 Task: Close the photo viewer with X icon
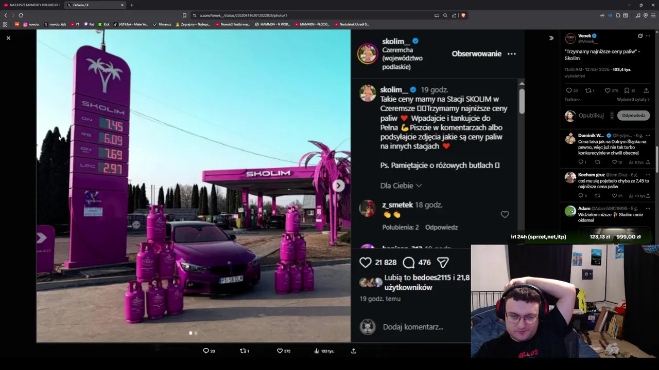(8, 38)
